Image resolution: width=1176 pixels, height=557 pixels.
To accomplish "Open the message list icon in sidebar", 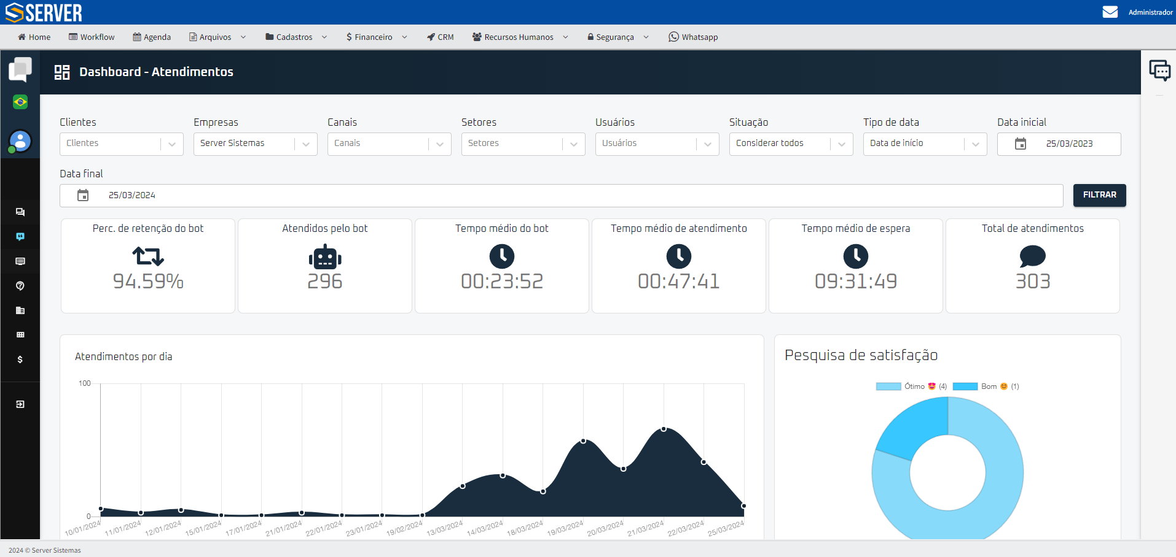I will pyautogui.click(x=20, y=261).
